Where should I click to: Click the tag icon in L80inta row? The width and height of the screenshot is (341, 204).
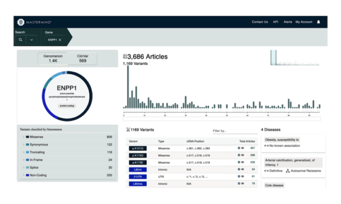[x=243, y=183]
